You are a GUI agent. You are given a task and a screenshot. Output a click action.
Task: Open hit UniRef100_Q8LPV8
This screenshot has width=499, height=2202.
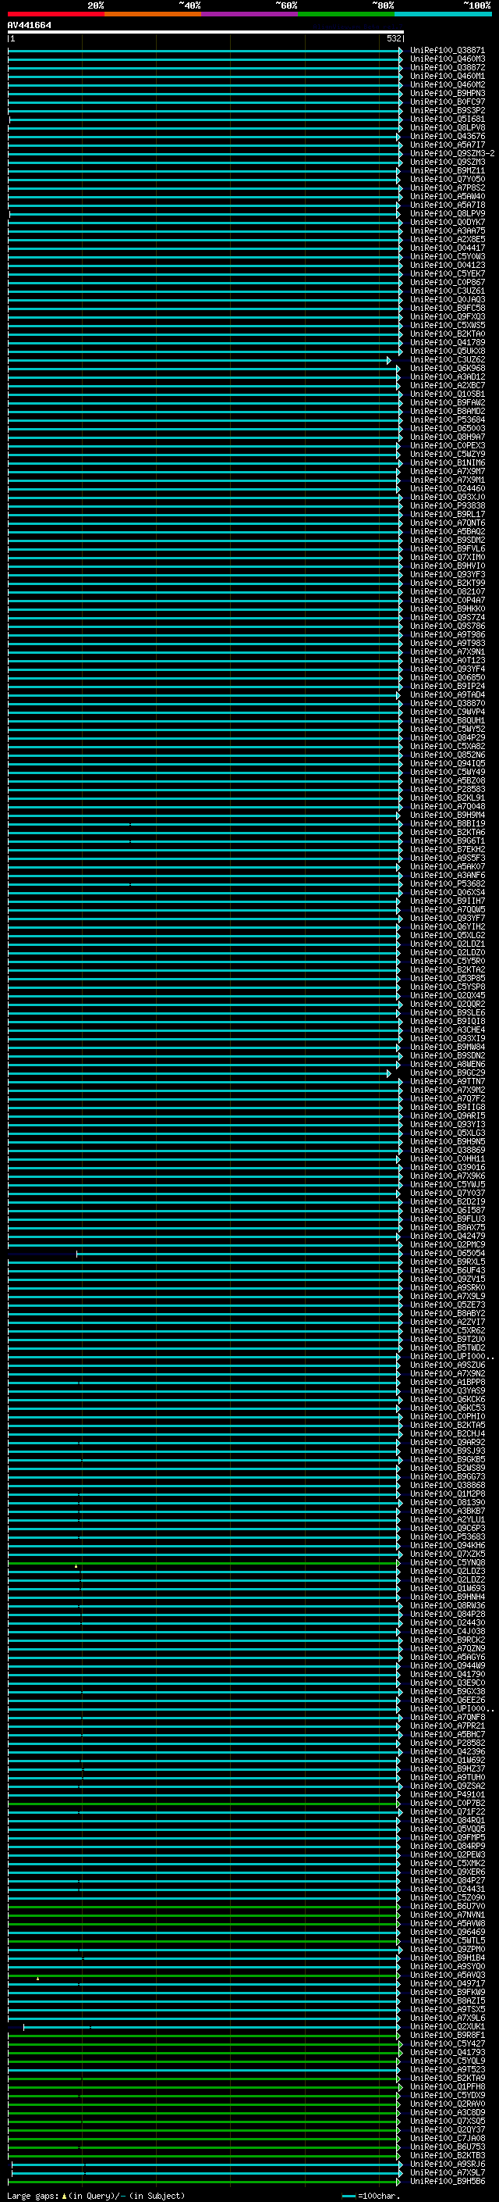[x=447, y=127]
